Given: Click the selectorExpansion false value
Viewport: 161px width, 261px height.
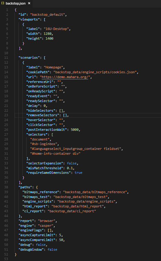Looking at the screenshot, I should point(72,163).
